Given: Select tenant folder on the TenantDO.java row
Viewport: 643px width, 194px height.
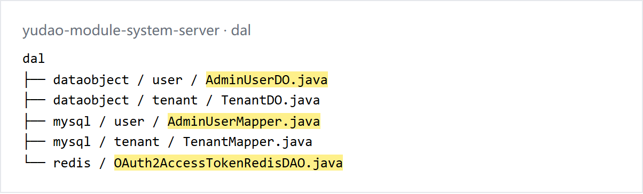Looking at the screenshot, I should pyautogui.click(x=175, y=100).
